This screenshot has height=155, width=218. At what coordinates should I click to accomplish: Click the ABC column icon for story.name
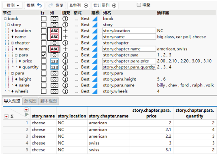(54, 37)
